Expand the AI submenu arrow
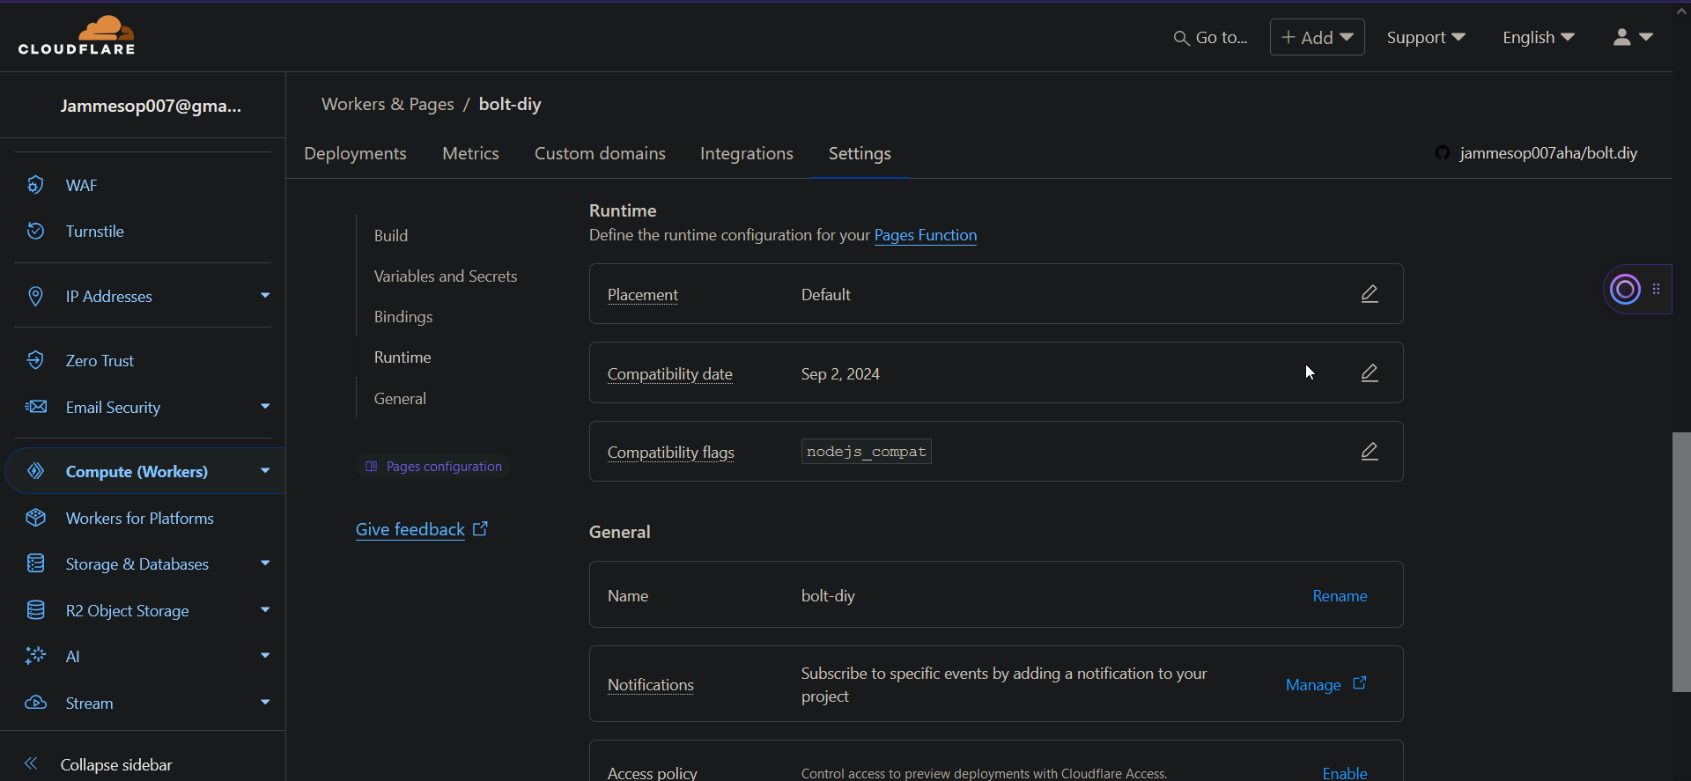 point(265,655)
